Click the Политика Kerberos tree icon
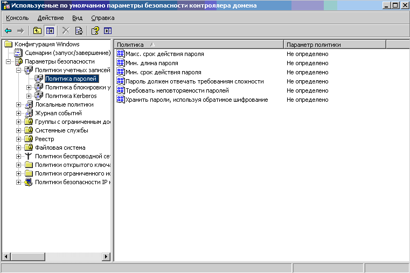 (39, 96)
